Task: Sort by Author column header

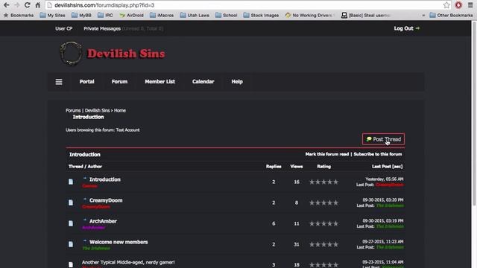Action: (x=95, y=166)
